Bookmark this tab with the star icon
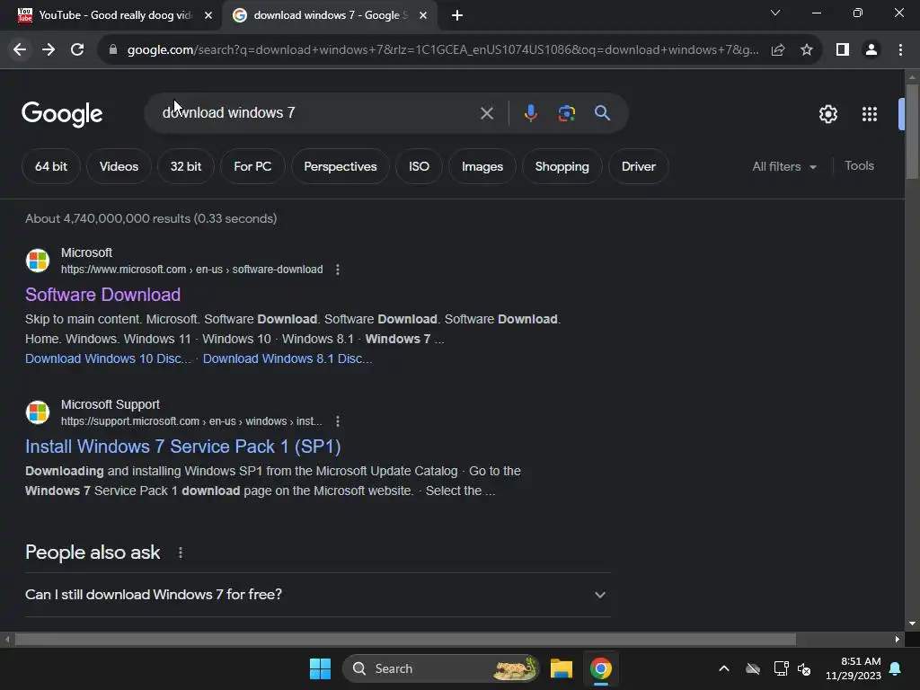The height and width of the screenshot is (690, 920). coord(807,50)
